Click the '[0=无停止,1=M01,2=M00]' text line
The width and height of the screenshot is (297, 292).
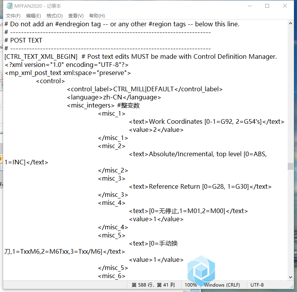point(188,211)
